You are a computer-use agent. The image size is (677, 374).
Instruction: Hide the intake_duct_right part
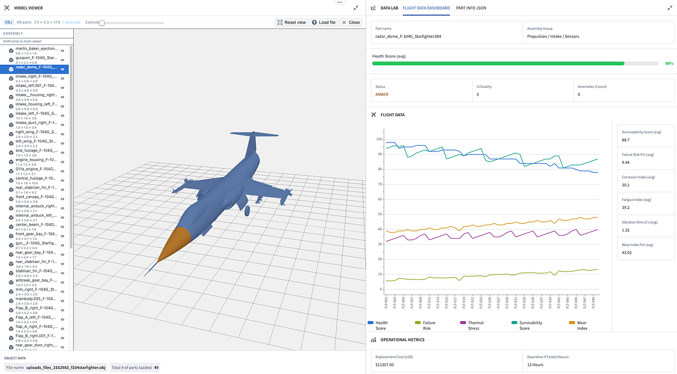tap(63, 125)
